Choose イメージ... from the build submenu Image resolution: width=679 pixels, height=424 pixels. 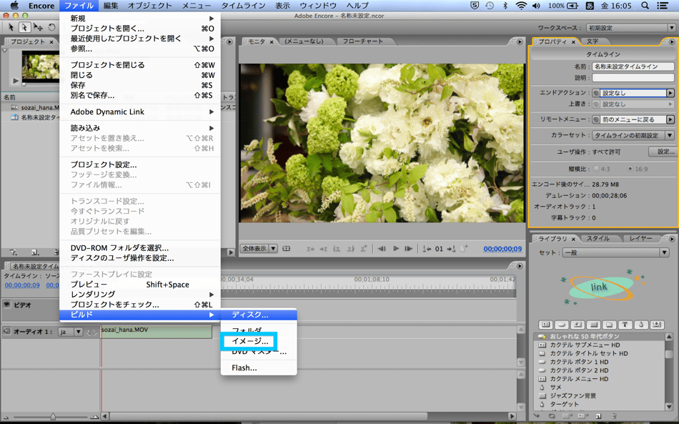(x=249, y=341)
